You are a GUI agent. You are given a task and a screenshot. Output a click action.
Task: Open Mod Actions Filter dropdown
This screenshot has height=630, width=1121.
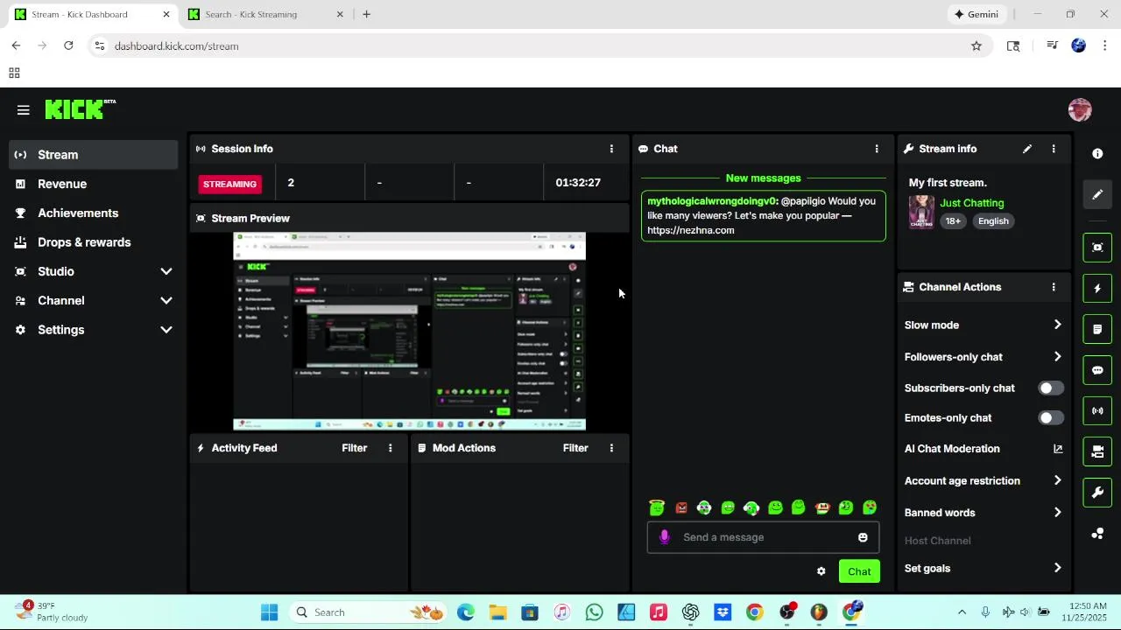(575, 448)
